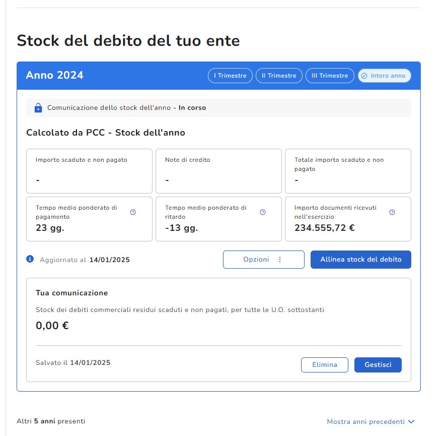
Task: Expand Mostra anni precedenti
Action: pyautogui.click(x=365, y=421)
